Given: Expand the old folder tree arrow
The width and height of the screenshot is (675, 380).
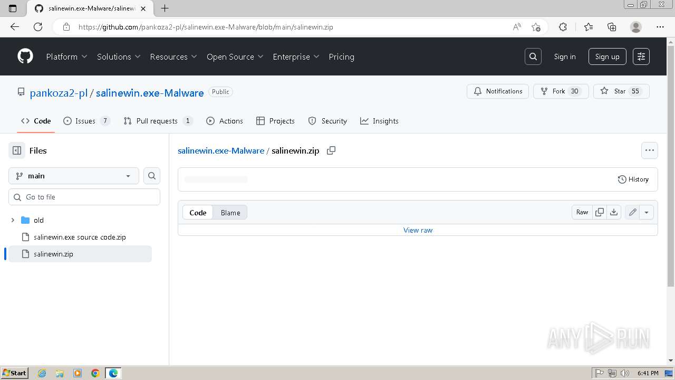Looking at the screenshot, I should tap(13, 220).
